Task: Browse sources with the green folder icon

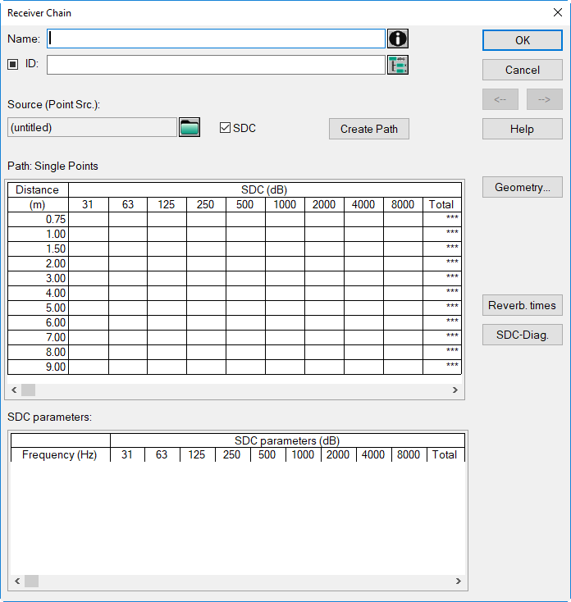Action: [x=190, y=127]
